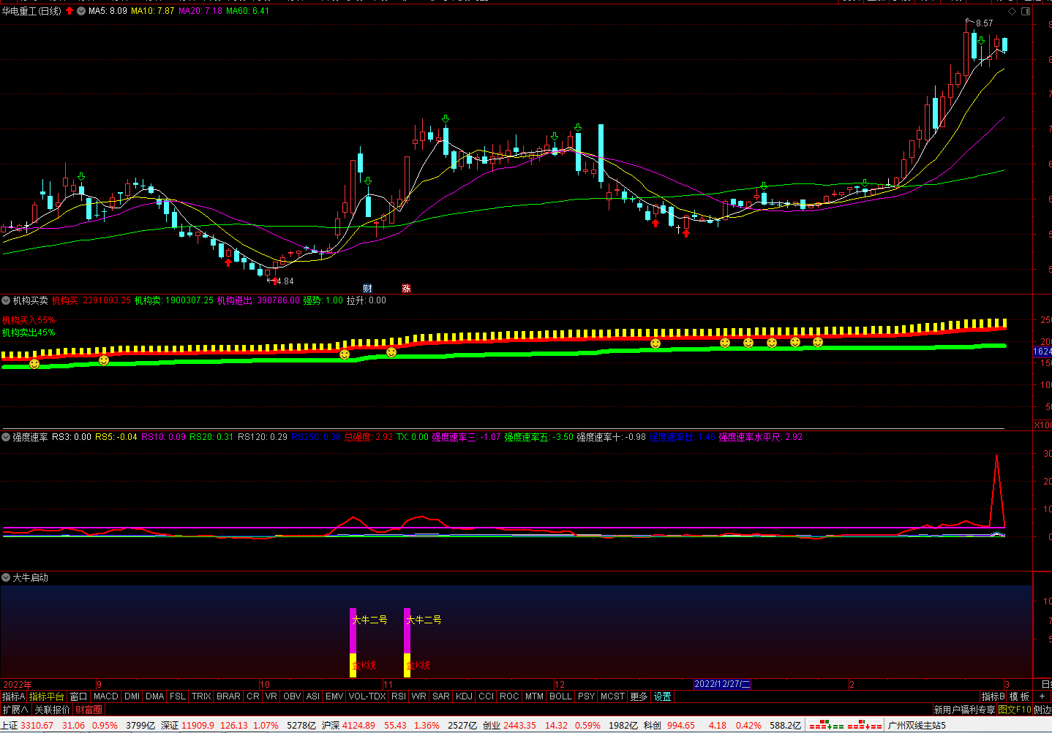The width and height of the screenshot is (1052, 733).
Task: Select the MCST indicator
Action: 613,696
